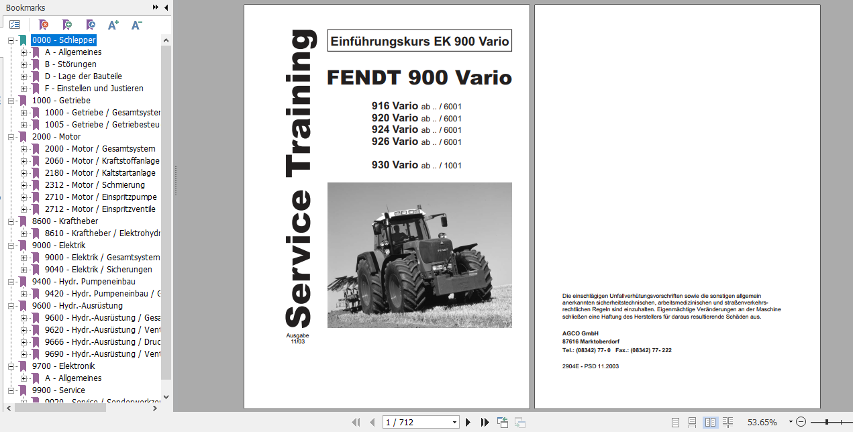Expand D - Lage der Bauteile
Image resolution: width=853 pixels, height=432 pixels.
[24, 76]
